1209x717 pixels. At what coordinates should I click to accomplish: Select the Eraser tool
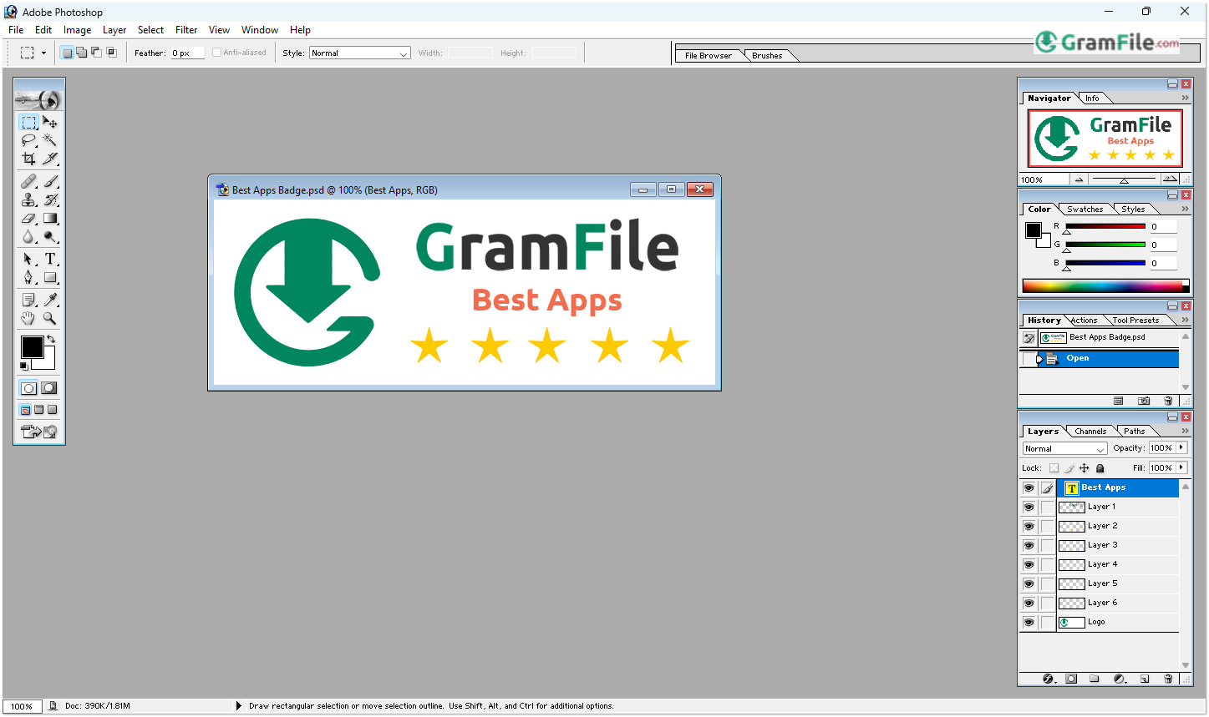point(28,218)
